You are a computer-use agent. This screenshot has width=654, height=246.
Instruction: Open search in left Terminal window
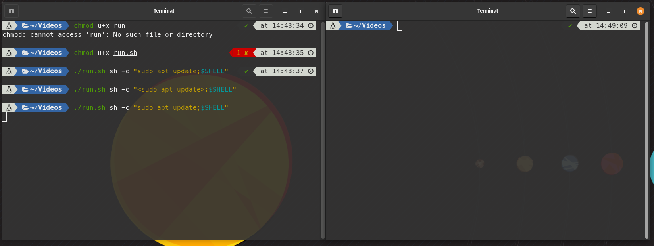click(x=249, y=11)
